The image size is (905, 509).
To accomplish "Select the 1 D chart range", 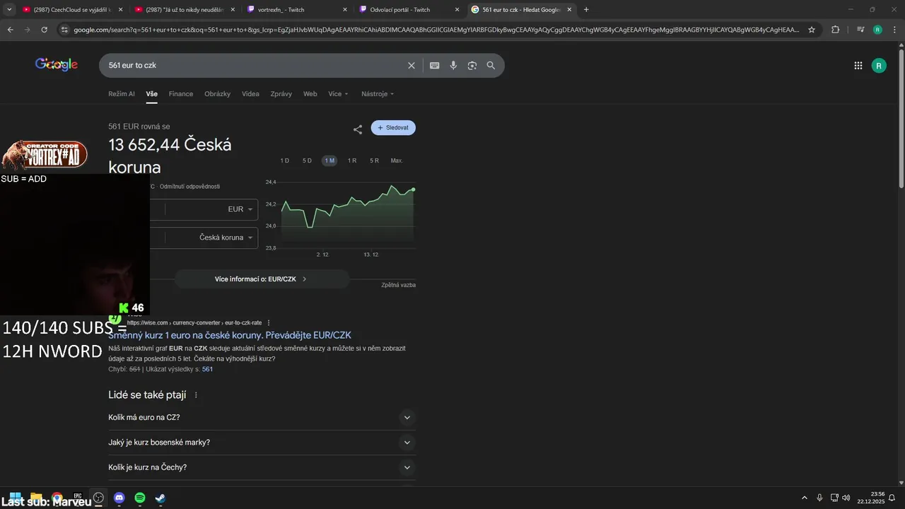I will (284, 160).
